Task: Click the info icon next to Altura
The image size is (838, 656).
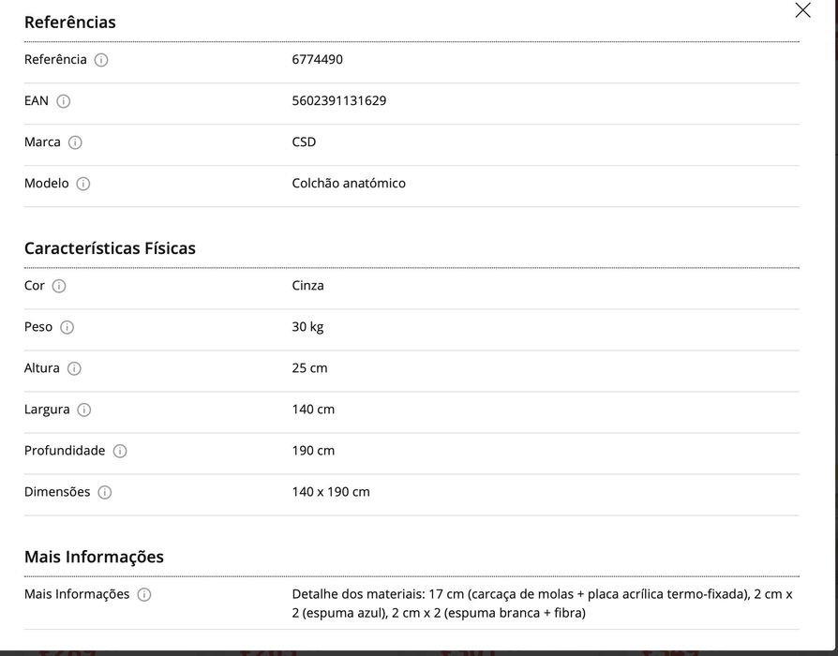Action: 74,368
